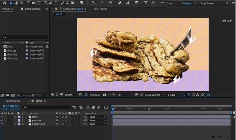236x140 pixels.
Task: Click the Project panel trash icon
Action: 33,95
